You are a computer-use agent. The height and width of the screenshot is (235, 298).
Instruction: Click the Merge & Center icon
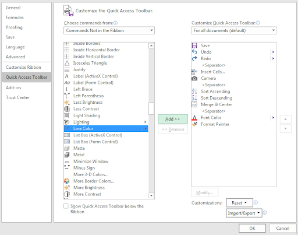click(194, 104)
